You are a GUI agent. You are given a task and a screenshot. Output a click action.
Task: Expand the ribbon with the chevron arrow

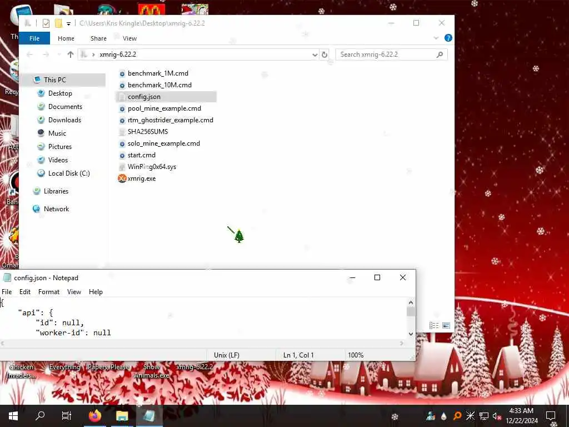click(436, 38)
